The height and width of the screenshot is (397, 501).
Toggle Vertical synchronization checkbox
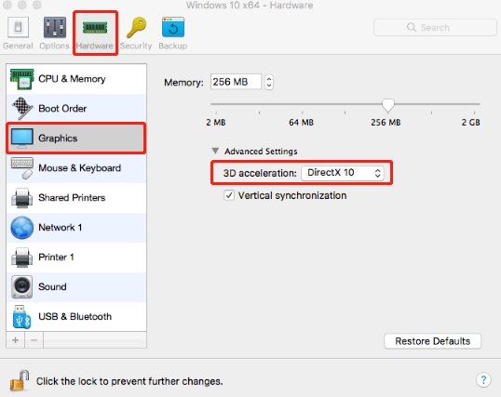[229, 195]
